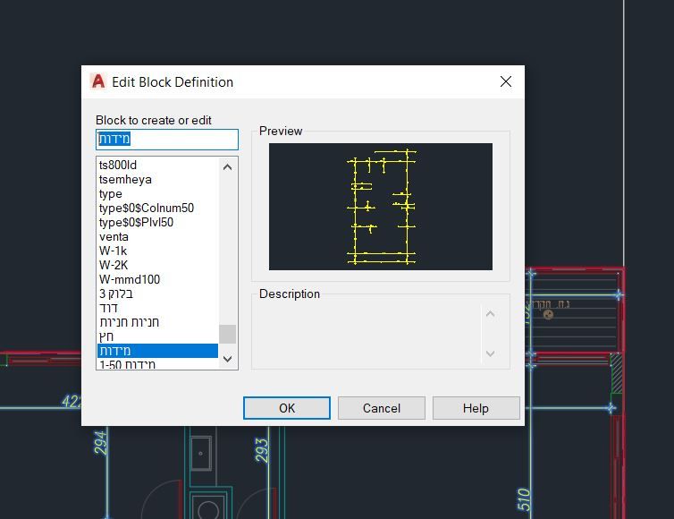
Task: Select block חניות חניות in list
Action: tap(157, 322)
